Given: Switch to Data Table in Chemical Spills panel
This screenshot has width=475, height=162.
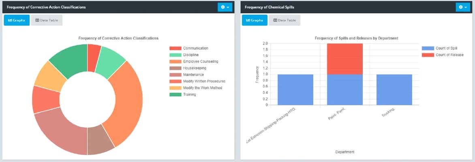Looking at the screenshot, I should (x=285, y=20).
